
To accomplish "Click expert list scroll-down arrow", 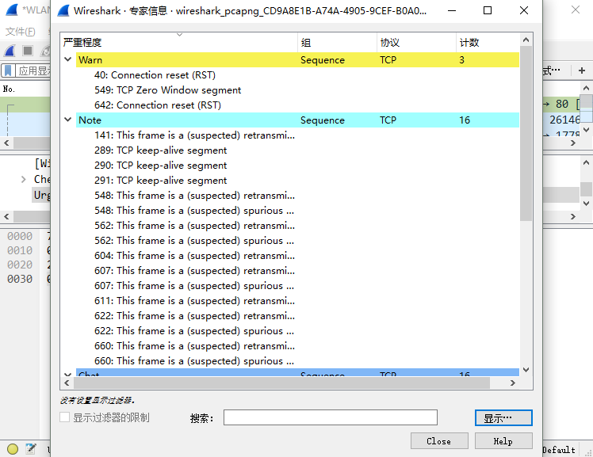I will [526, 370].
